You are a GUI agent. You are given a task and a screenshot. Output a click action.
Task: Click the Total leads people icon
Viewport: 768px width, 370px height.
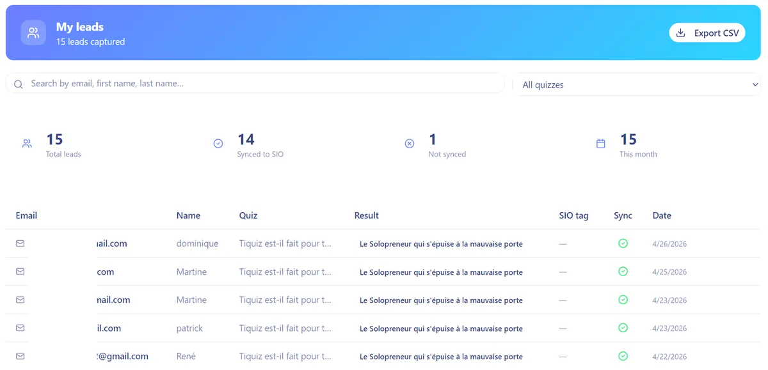(x=27, y=144)
